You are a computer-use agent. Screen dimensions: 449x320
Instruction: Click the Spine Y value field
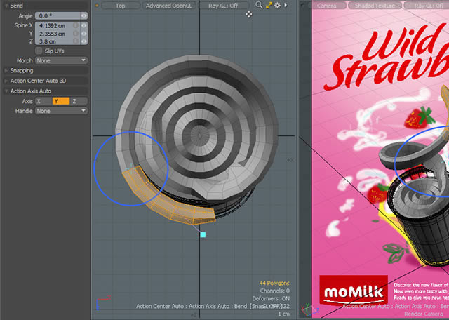[54, 34]
